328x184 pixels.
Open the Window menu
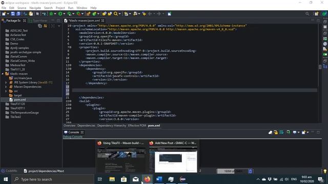(x=81, y=8)
